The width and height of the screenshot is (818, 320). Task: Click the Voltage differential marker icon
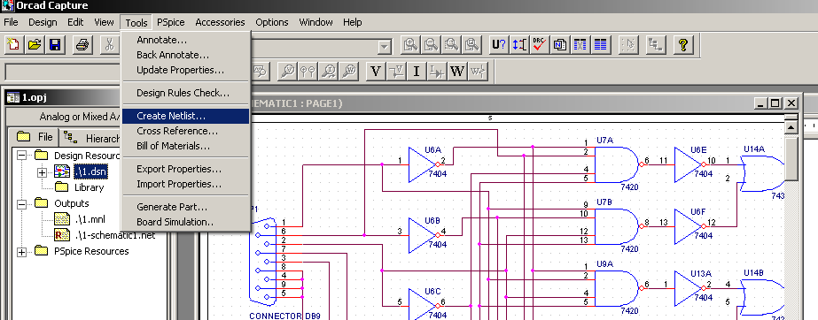396,71
